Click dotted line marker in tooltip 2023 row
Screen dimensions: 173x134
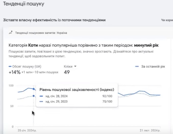pos(41,102)
